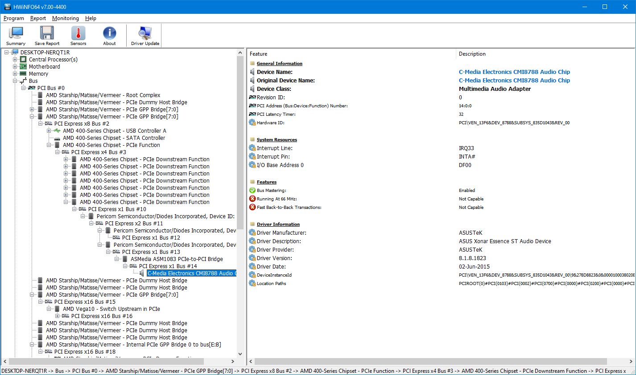Click the Memory module icon in tree
This screenshot has width=636, height=375.
pos(23,74)
